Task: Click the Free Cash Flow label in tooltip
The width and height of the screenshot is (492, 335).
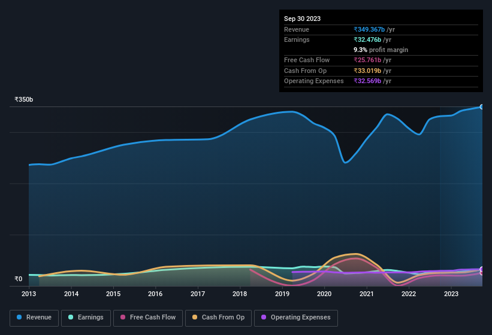Action: pyautogui.click(x=307, y=60)
